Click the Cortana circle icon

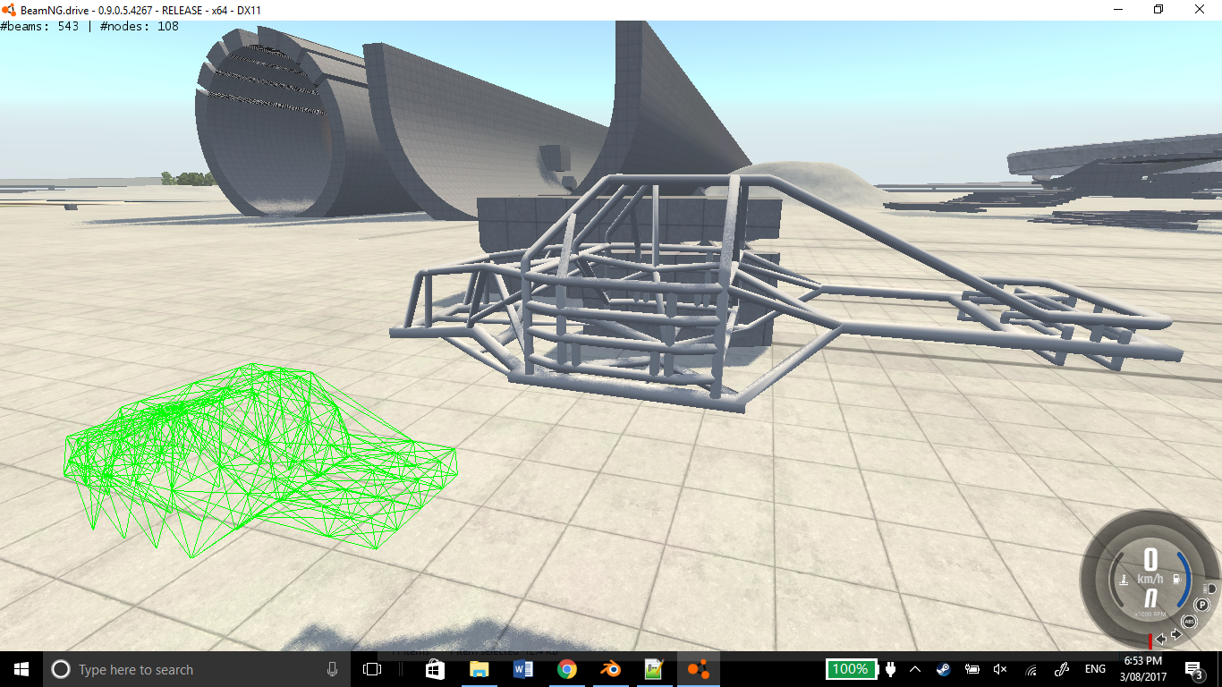[61, 669]
